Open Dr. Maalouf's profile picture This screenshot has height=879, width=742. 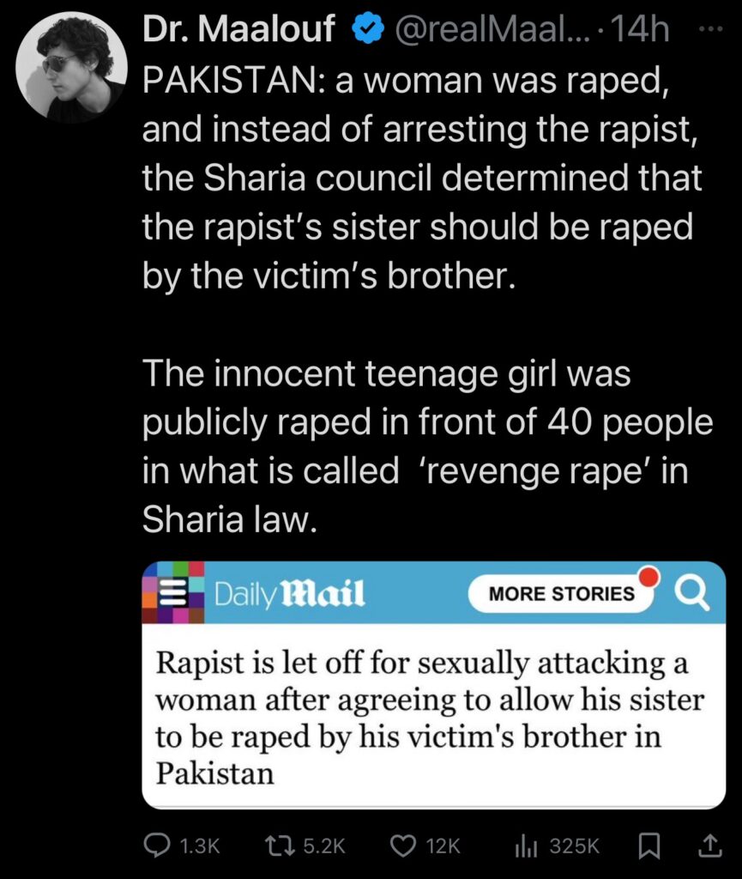point(72,67)
